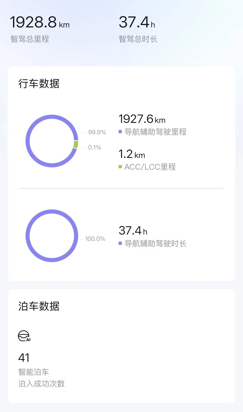Click the purple navigation duration legend square
Screen dimensions: 243x412
[120, 243]
